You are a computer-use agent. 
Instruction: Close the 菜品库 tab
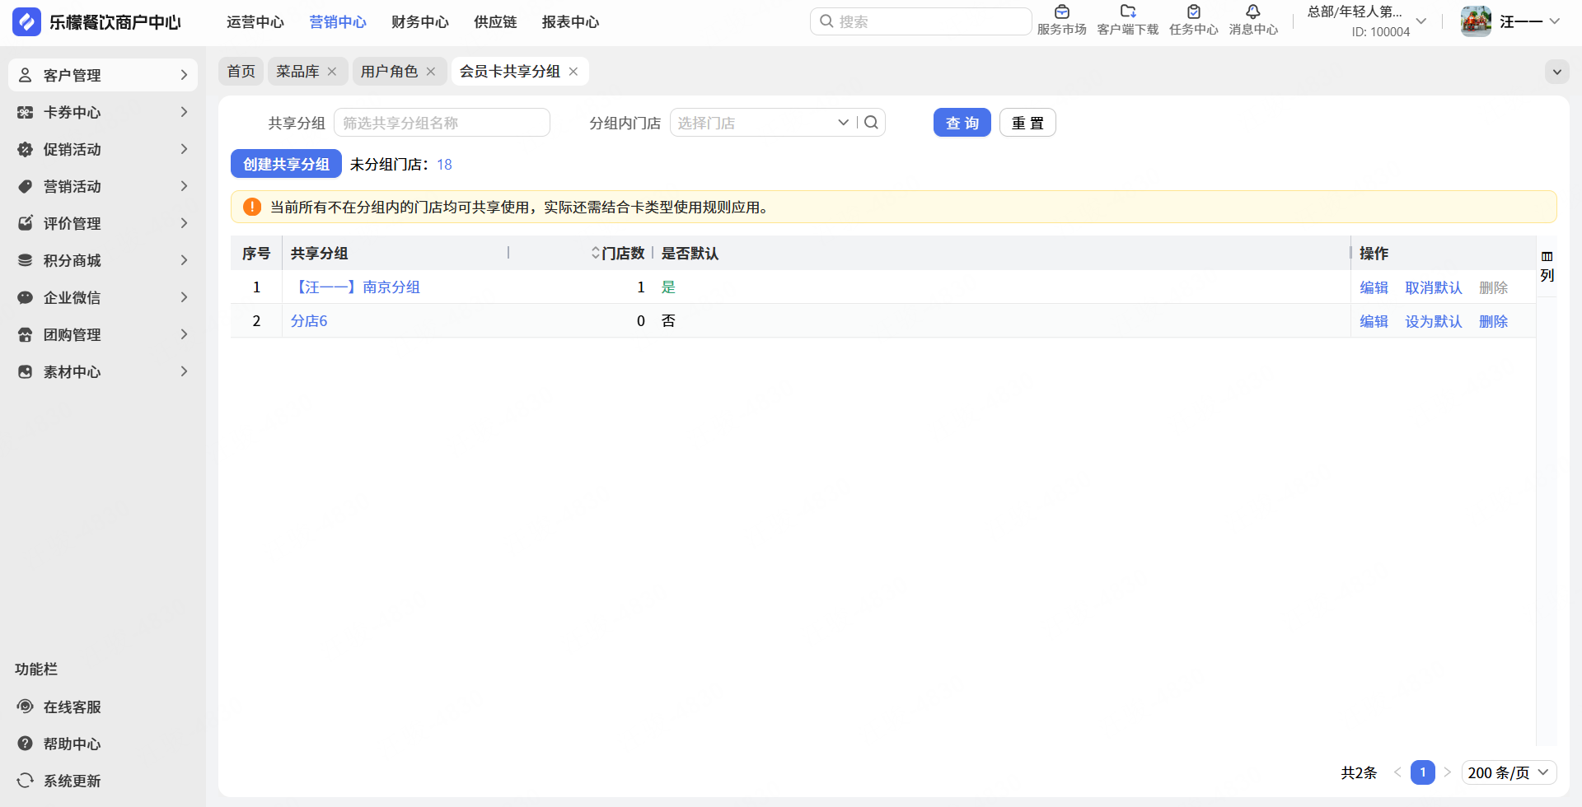pyautogui.click(x=332, y=72)
